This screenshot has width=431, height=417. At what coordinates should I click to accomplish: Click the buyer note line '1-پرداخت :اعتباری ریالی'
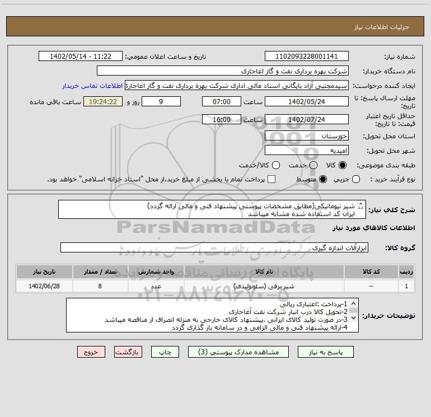click(313, 304)
